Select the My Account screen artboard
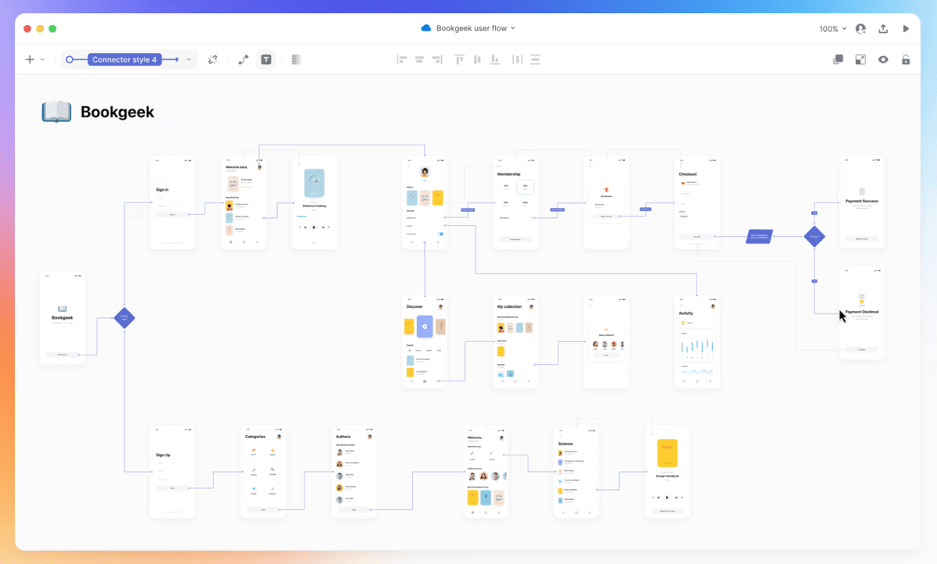This screenshot has height=564, width=937. (x=607, y=202)
